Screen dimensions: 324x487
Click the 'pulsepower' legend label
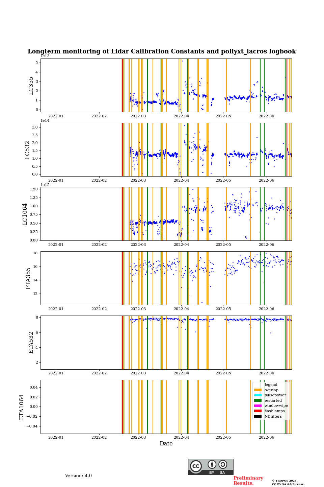tap(275, 395)
